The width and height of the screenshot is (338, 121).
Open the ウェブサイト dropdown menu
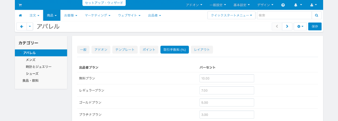click(129, 15)
